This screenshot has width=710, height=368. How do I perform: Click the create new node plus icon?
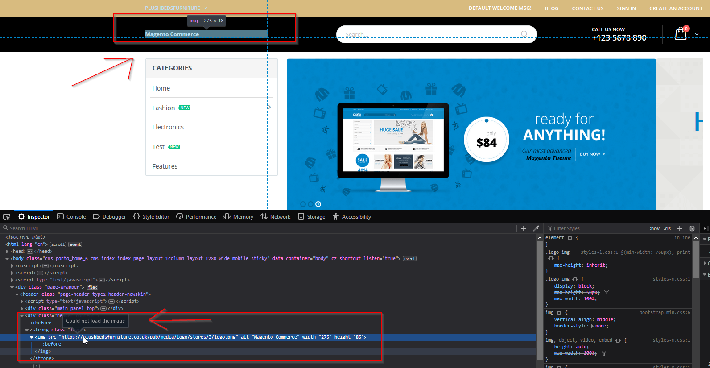pos(524,228)
